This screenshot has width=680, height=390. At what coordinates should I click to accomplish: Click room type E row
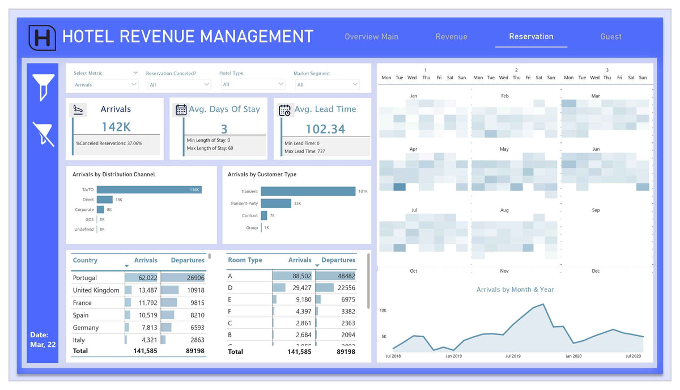click(292, 300)
